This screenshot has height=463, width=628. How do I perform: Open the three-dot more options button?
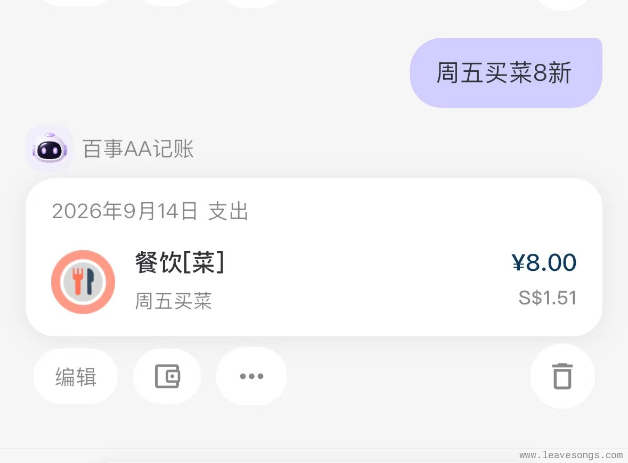[x=251, y=377]
